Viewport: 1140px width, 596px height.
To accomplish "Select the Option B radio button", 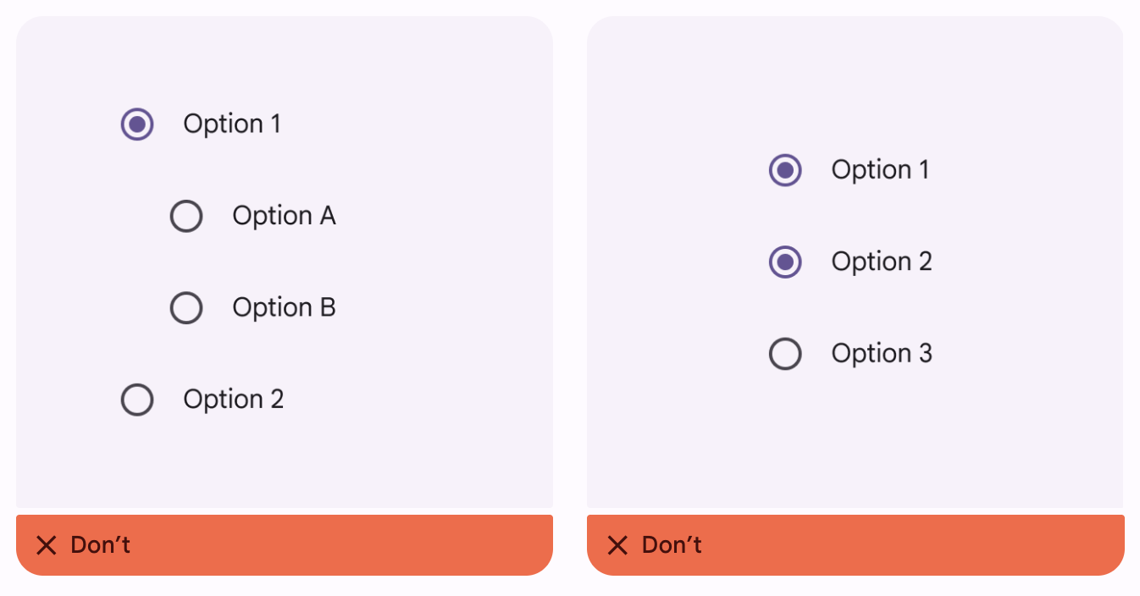I will [186, 308].
